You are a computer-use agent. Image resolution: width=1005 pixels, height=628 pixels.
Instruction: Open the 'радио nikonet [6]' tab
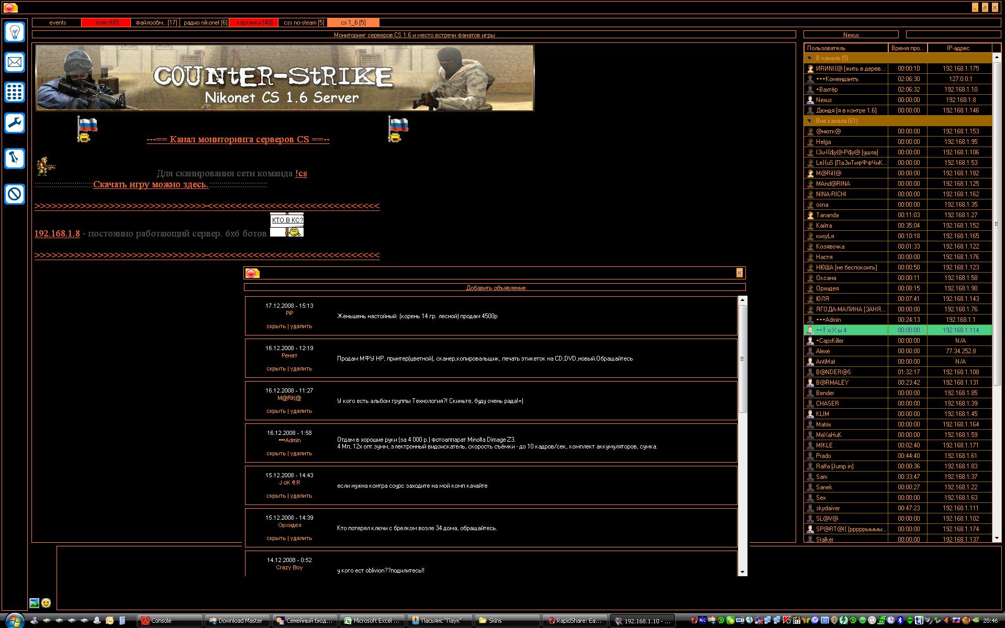205,23
